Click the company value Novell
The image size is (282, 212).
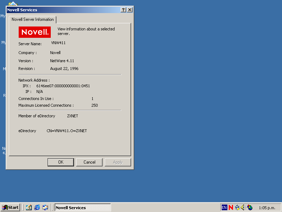[x=55, y=53]
